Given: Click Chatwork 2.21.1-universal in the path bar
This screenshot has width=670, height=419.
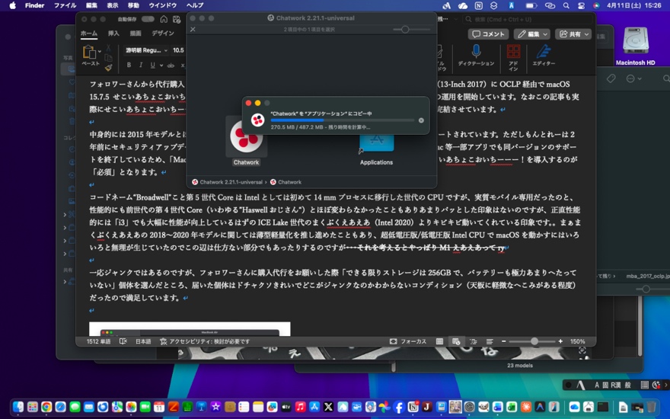Looking at the screenshot, I should [228, 182].
